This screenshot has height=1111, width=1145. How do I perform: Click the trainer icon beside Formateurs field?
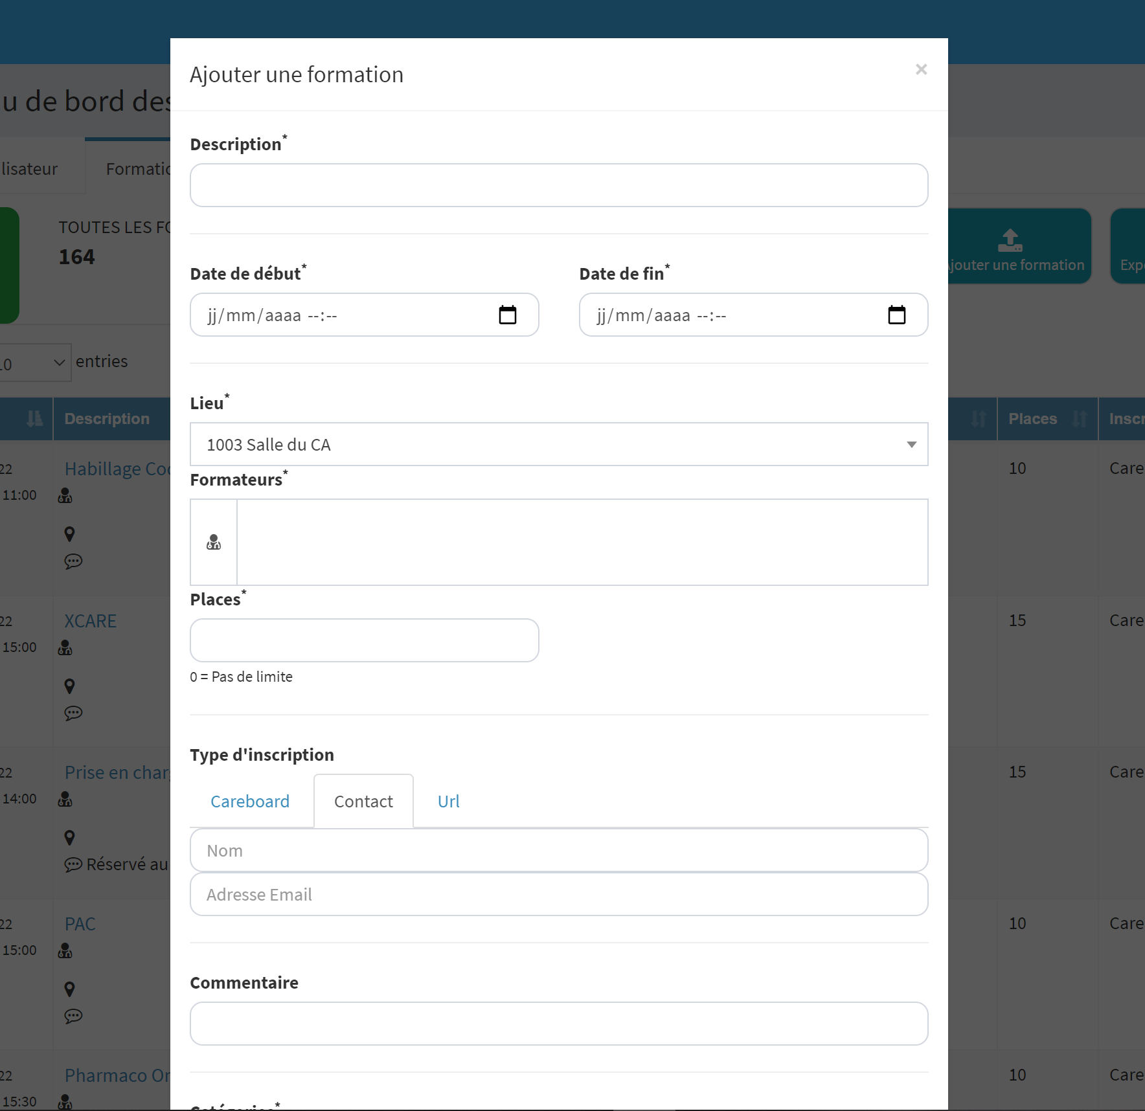pos(214,543)
